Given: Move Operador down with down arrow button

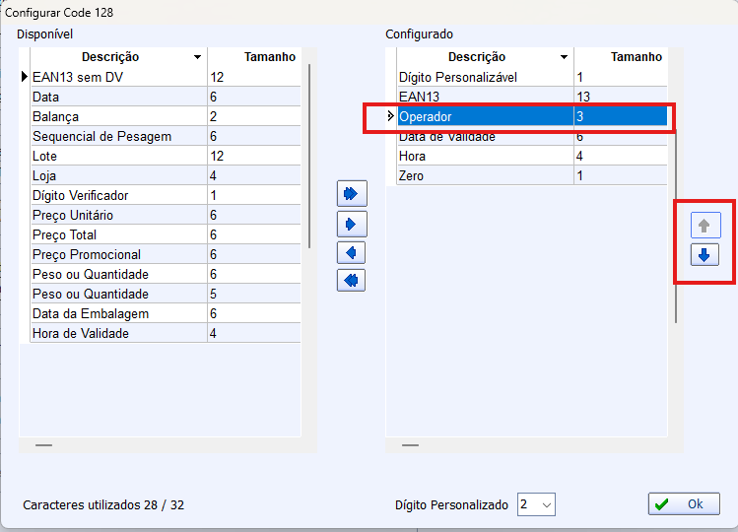Looking at the screenshot, I should [704, 255].
